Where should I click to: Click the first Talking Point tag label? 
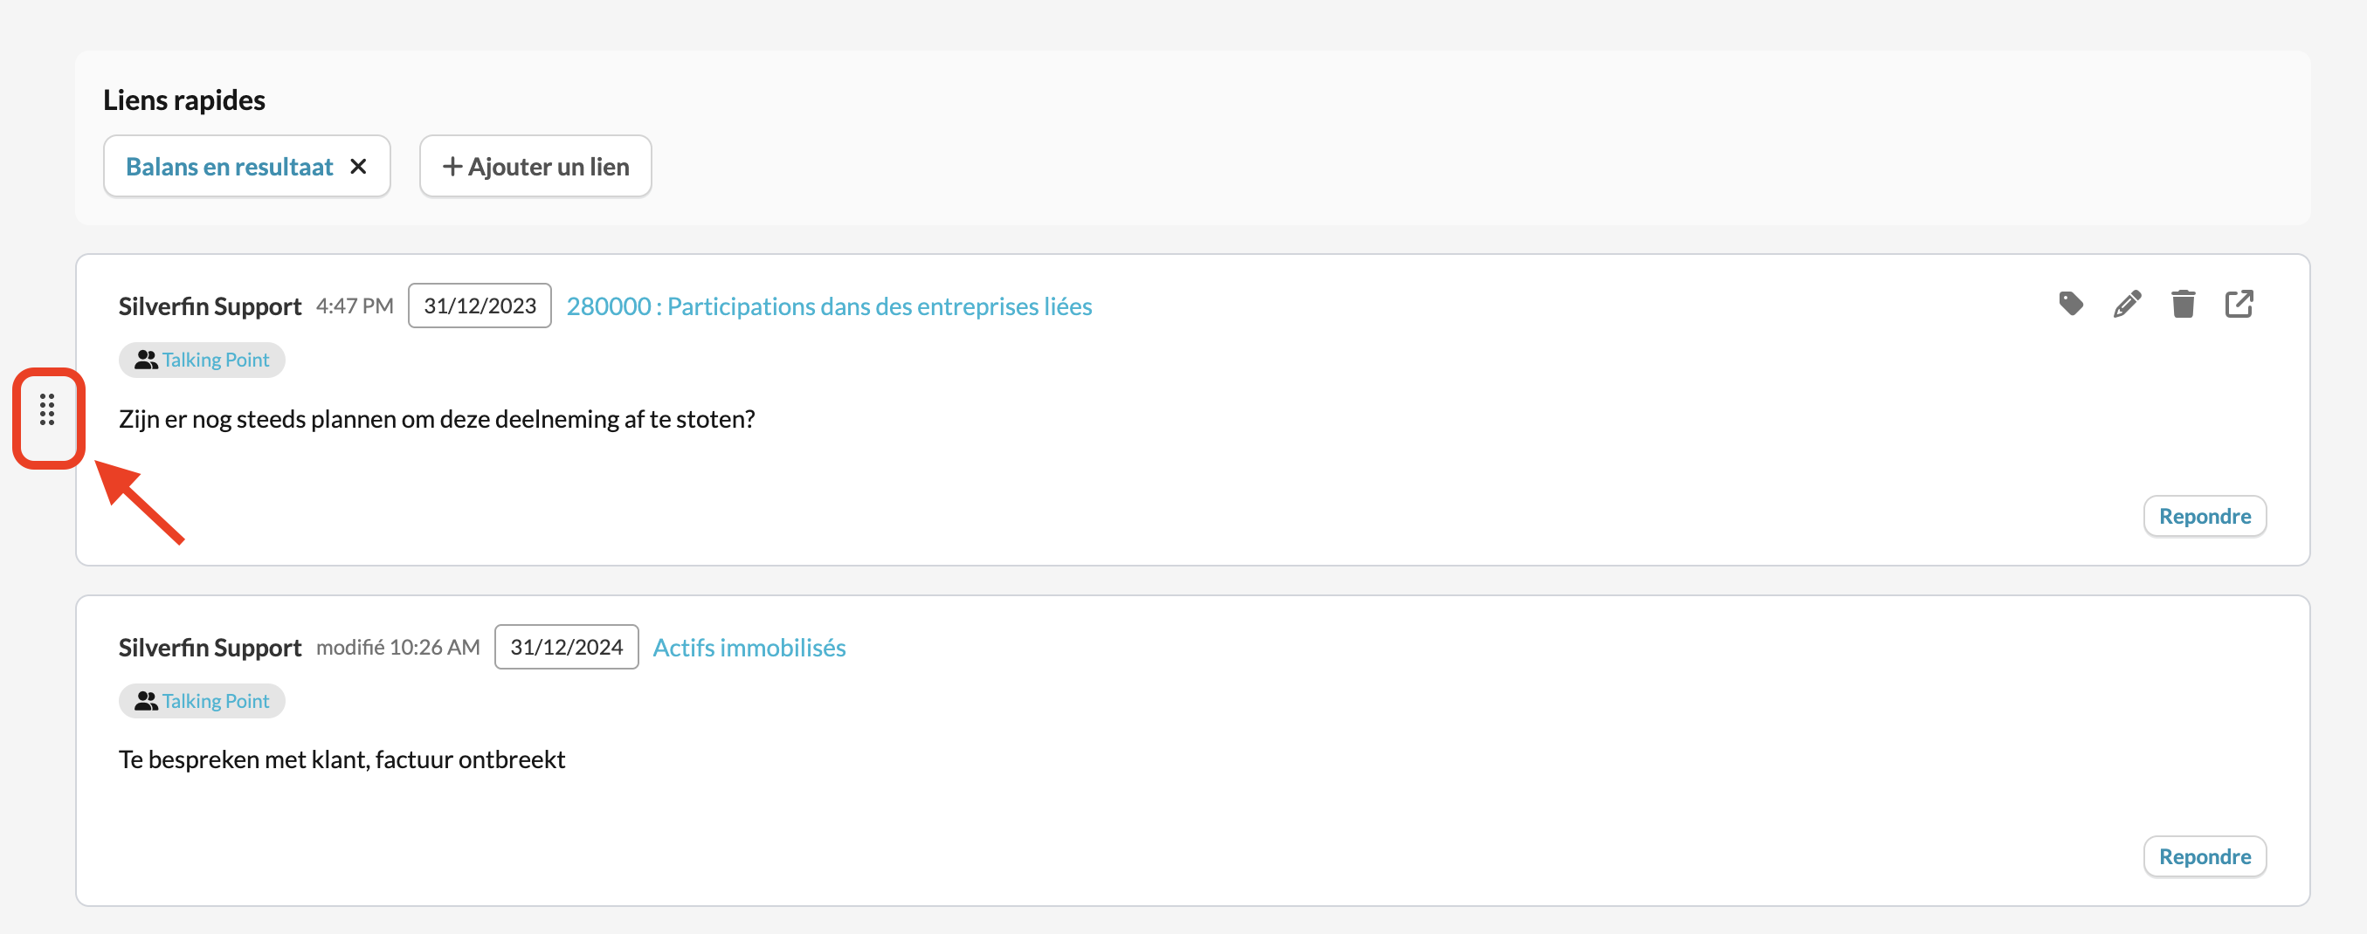[216, 360]
